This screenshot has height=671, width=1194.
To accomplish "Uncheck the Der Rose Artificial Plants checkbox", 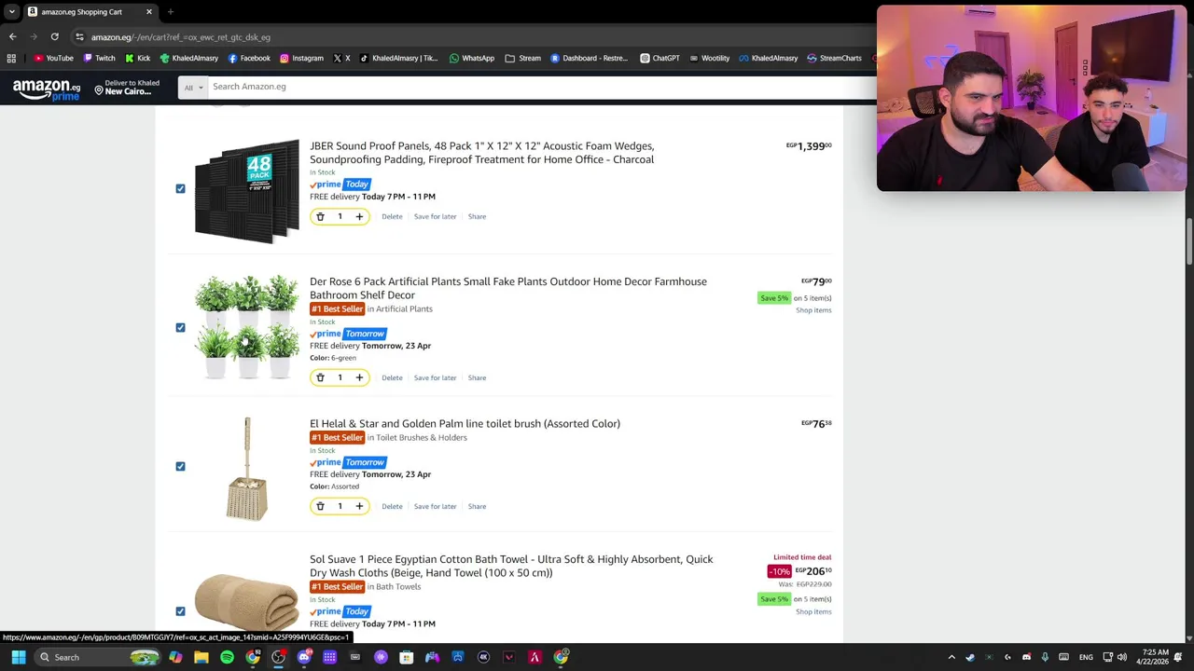I will point(180,327).
